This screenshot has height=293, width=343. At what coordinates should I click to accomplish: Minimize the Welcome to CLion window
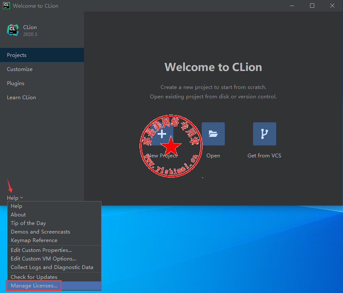coord(292,6)
